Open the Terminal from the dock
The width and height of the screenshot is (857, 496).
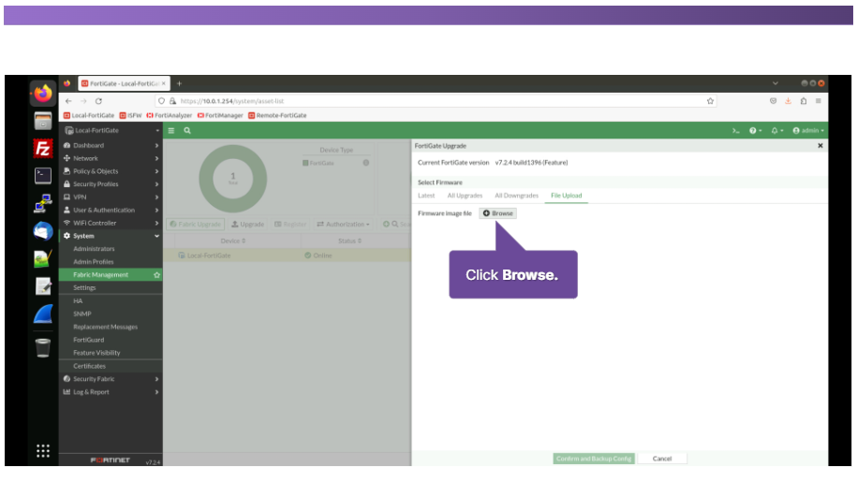[x=43, y=175]
